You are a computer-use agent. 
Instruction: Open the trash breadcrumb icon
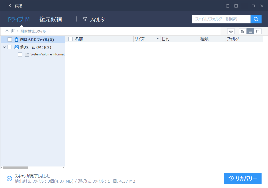click(x=13, y=31)
